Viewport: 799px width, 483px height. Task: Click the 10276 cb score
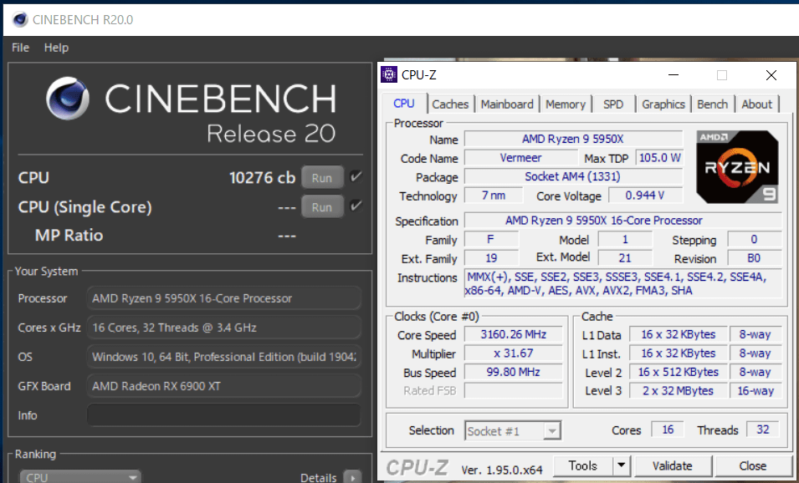(262, 178)
